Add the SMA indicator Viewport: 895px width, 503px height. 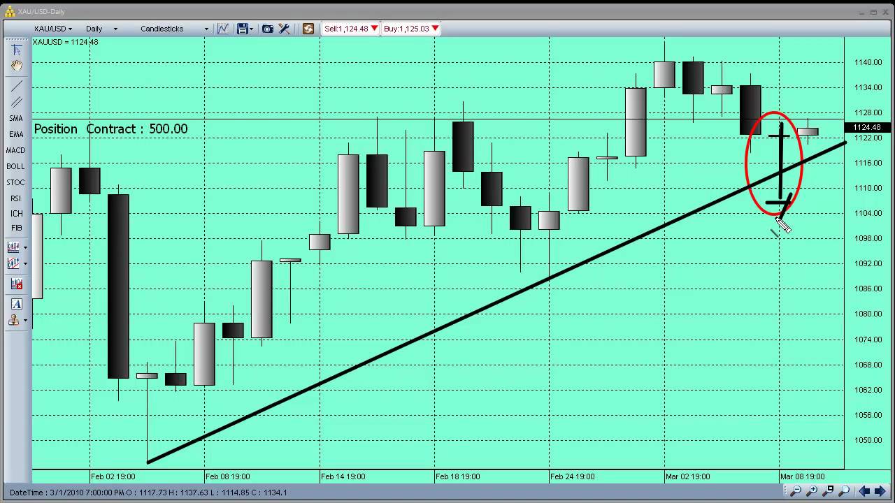pos(16,119)
